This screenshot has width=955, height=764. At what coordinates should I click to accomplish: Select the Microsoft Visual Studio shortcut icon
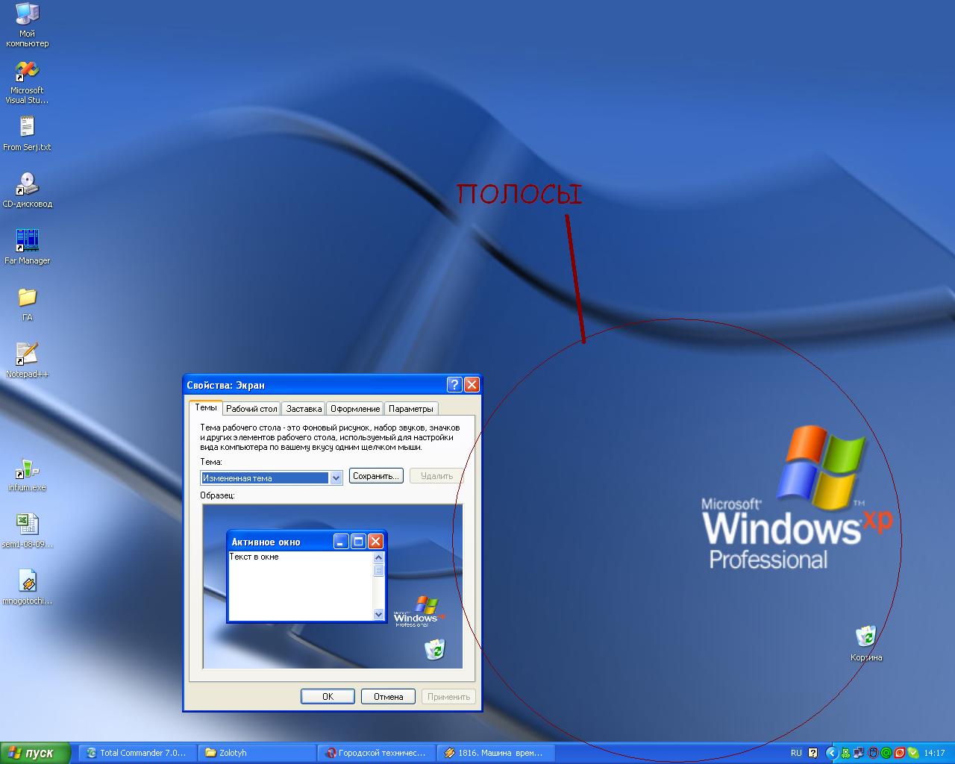27,81
